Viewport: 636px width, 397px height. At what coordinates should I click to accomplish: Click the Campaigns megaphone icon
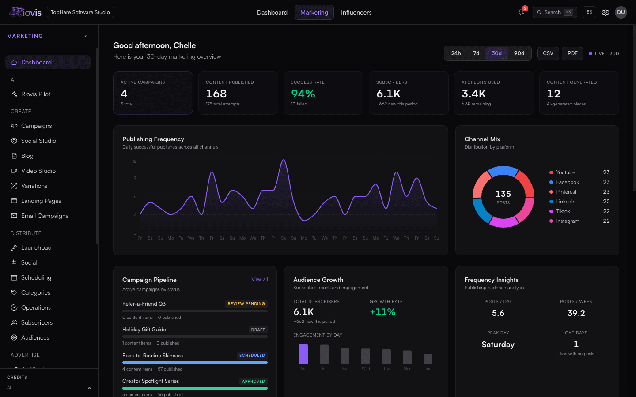pyautogui.click(x=14, y=126)
